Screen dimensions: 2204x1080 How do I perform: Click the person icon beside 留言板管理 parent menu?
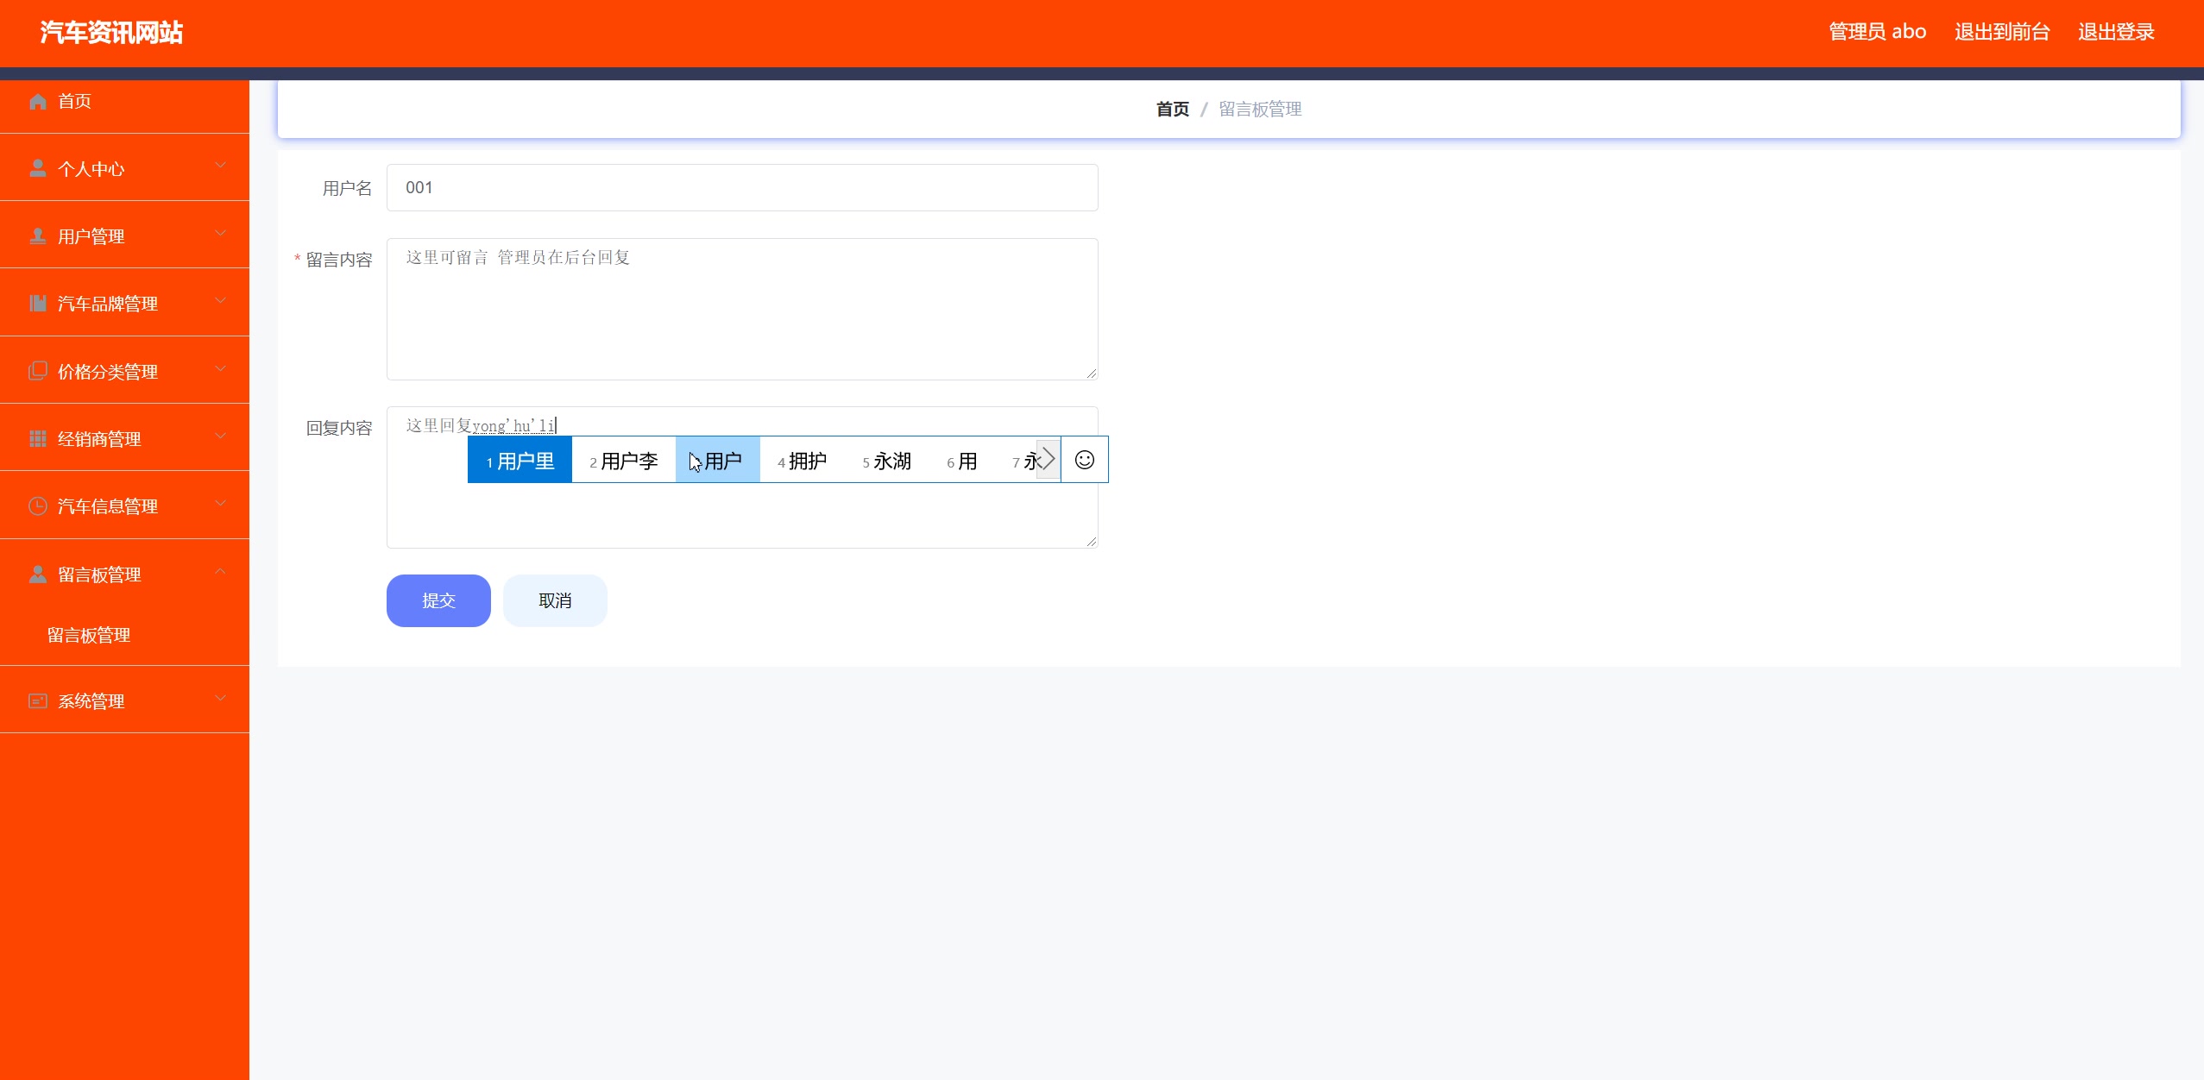[x=38, y=574]
